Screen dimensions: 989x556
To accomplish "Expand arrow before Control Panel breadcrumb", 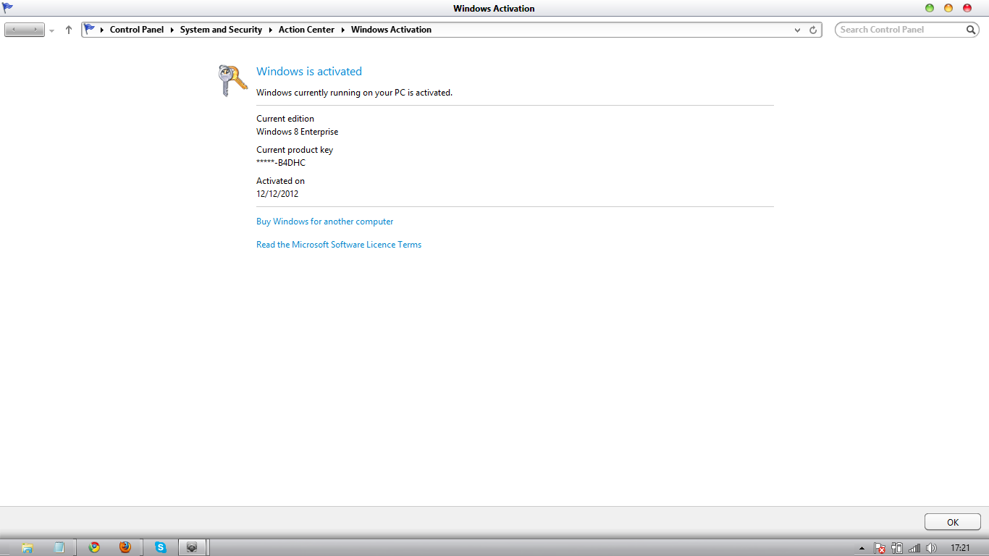I will coord(102,30).
